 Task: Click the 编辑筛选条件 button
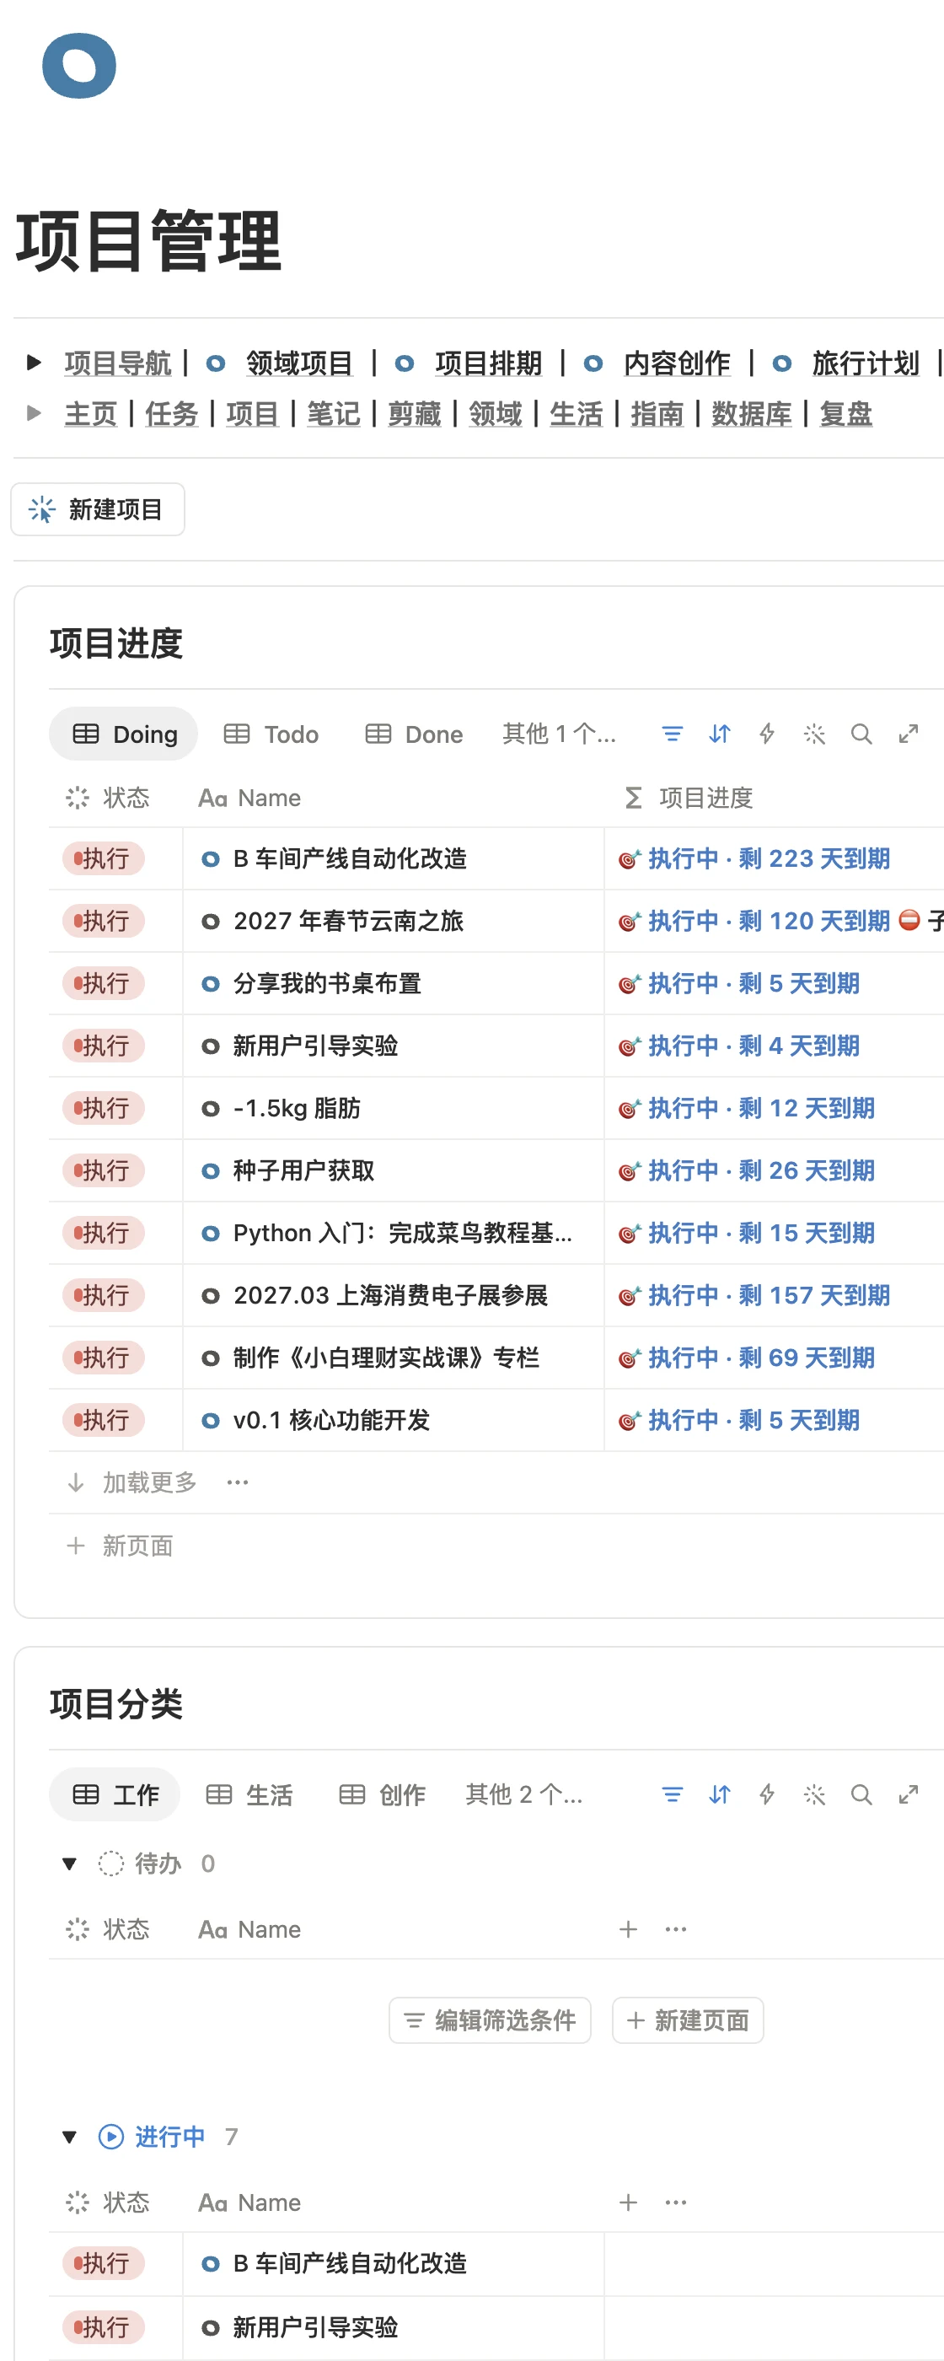491,2020
